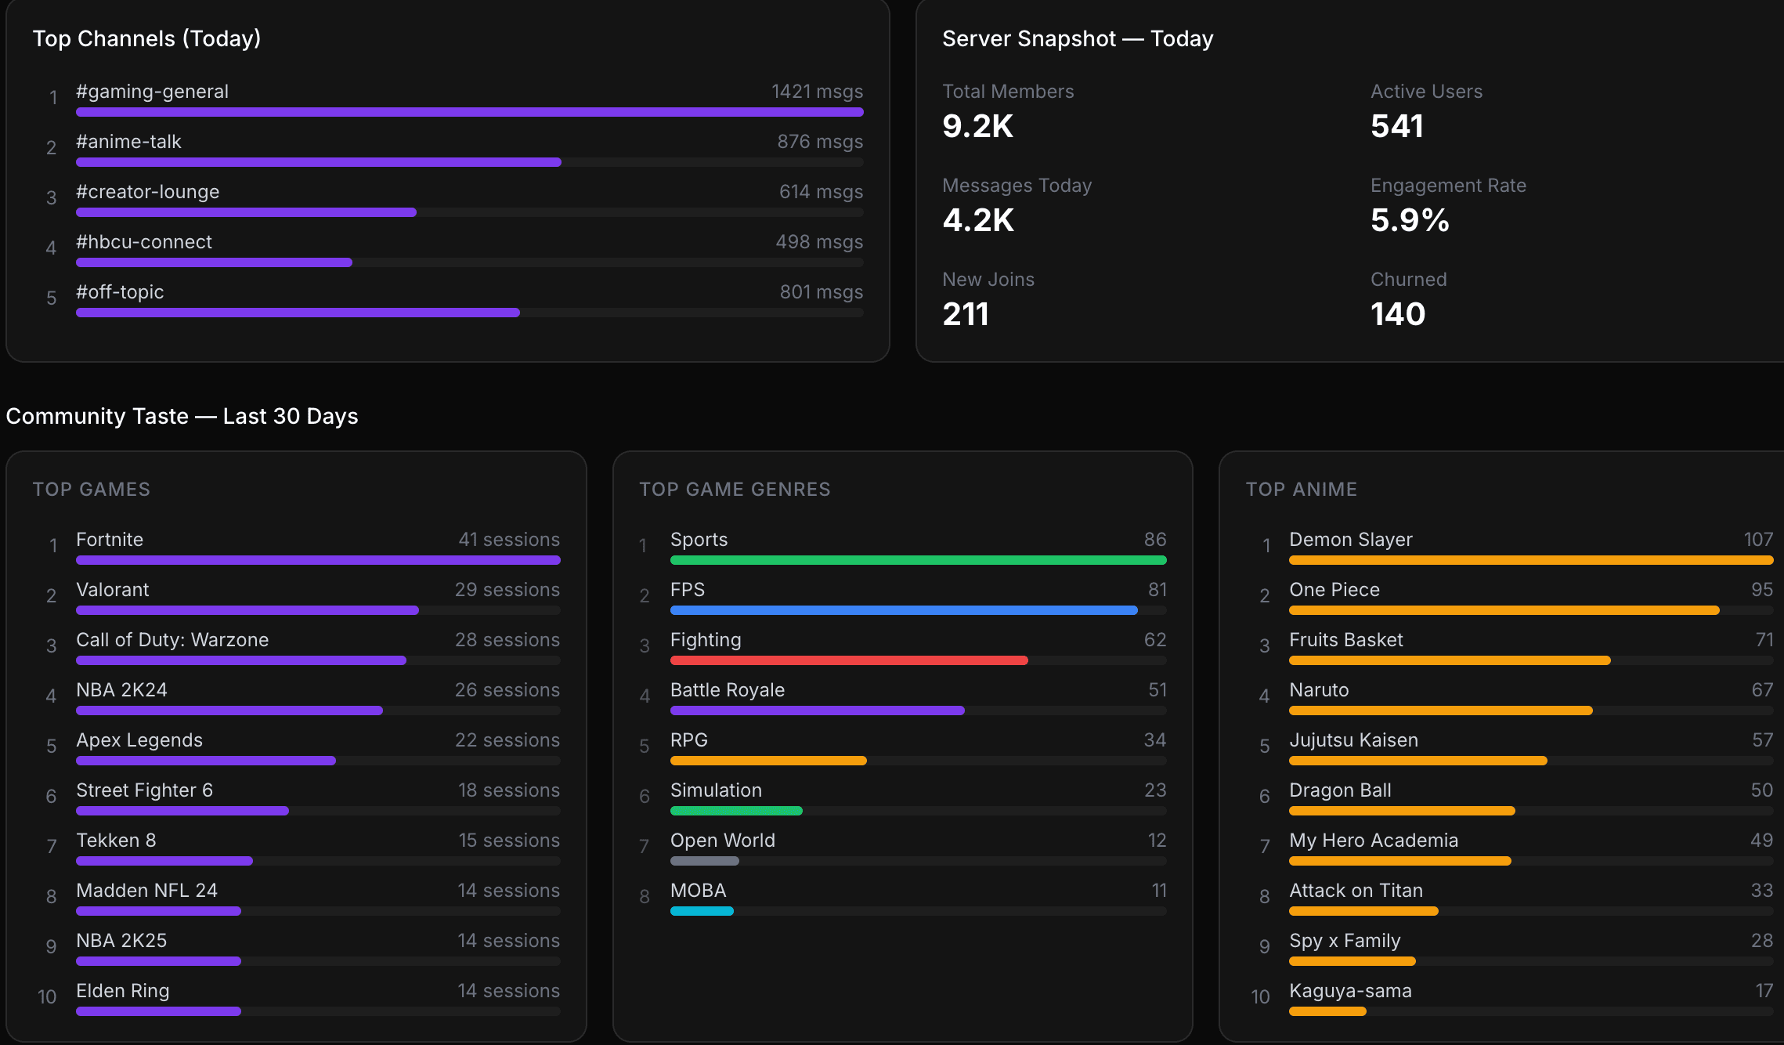This screenshot has width=1784, height=1045.
Task: Open the #creator-lounge channel entry
Action: pyautogui.click(x=147, y=192)
